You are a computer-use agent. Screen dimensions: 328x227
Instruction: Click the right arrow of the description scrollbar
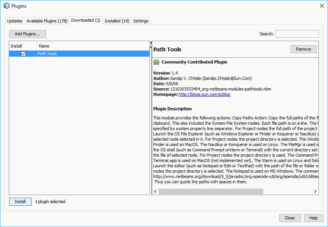coord(315,191)
